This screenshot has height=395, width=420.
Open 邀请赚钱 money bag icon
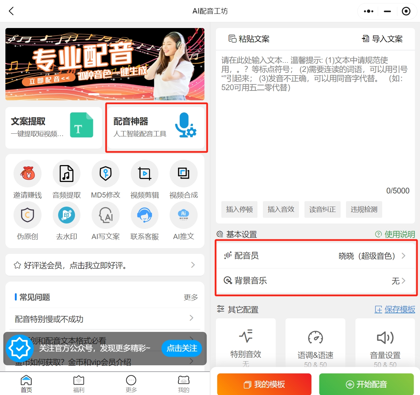click(x=28, y=174)
